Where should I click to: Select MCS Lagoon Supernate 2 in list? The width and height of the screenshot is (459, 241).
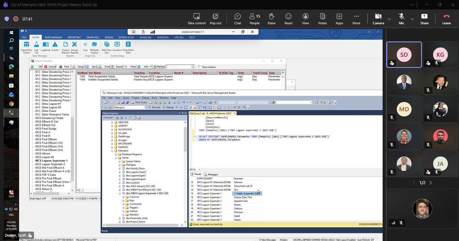pos(50,164)
